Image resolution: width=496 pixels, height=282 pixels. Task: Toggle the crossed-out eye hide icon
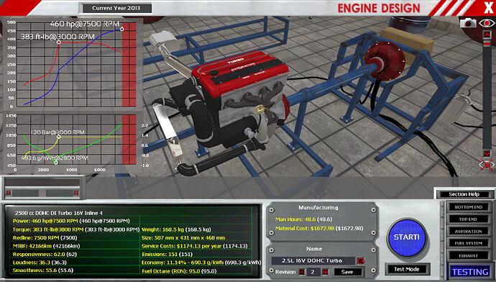(487, 165)
